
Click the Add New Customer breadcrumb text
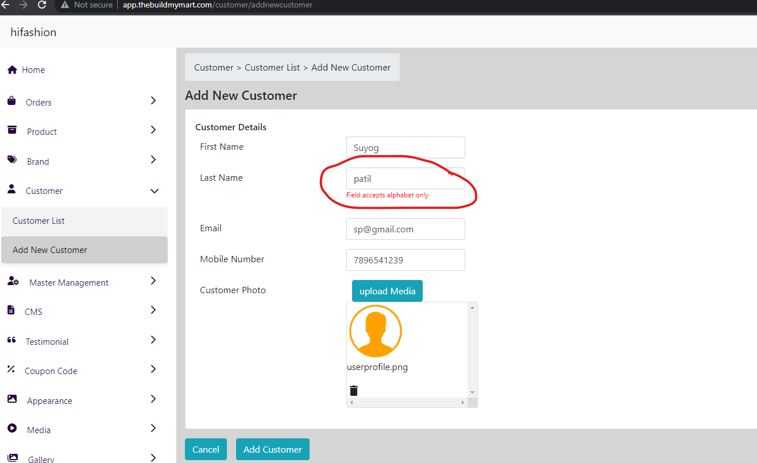click(x=351, y=67)
